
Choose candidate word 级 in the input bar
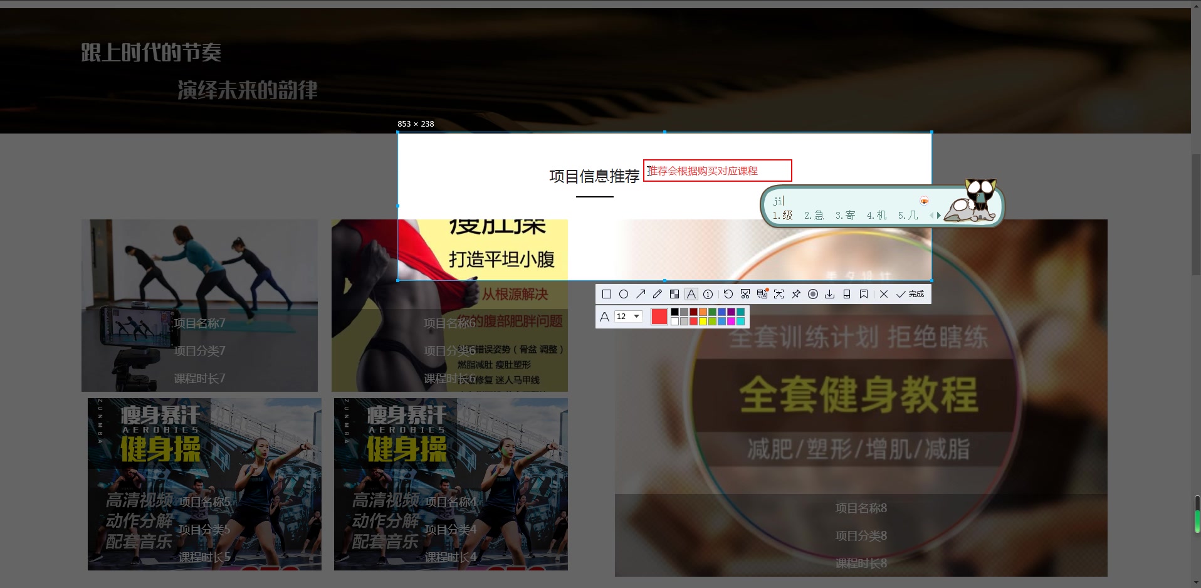pyautogui.click(x=787, y=215)
